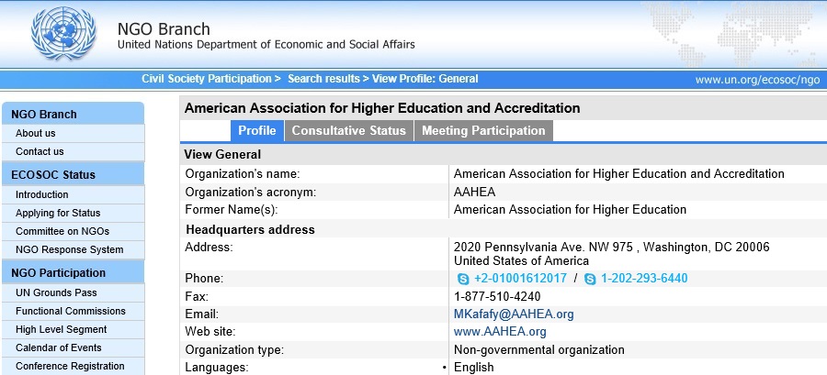Click the Phone: label
Image resolution: width=827 pixels, height=375 pixels.
(x=205, y=278)
